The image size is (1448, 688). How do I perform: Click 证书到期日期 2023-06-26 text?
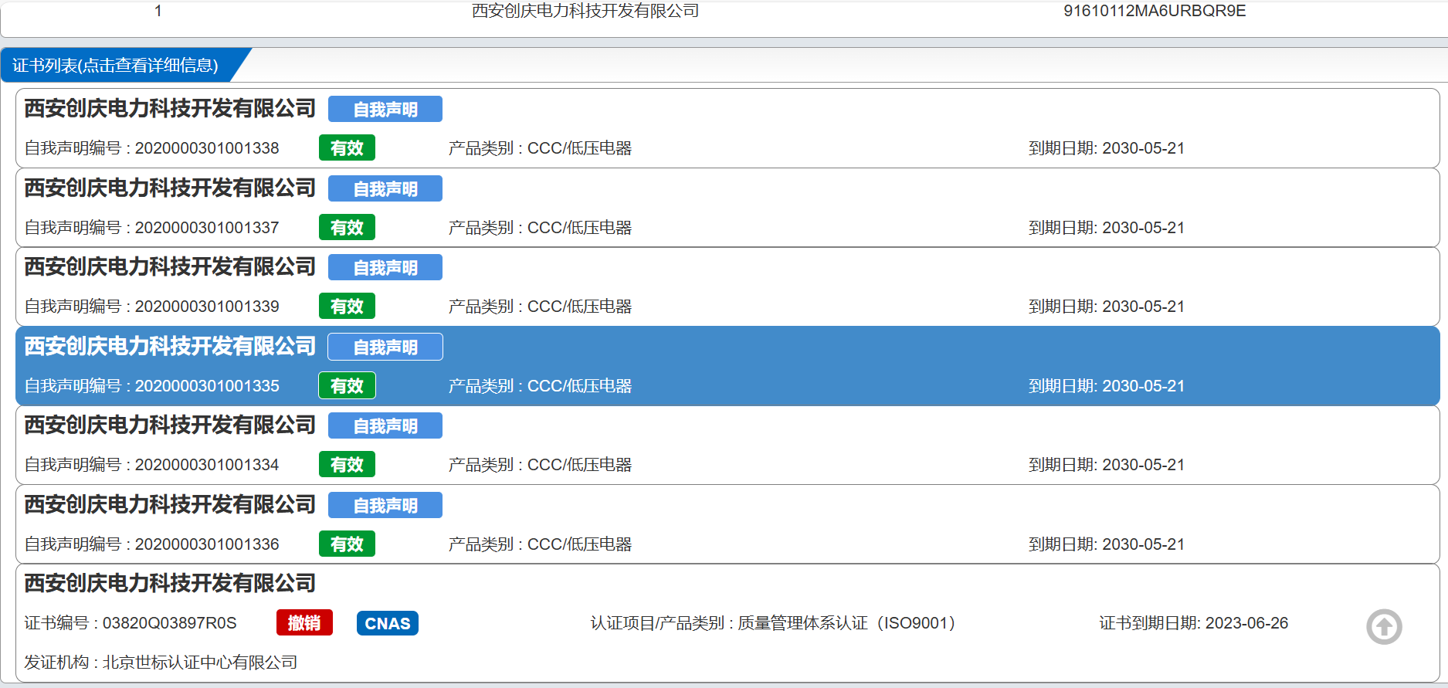coord(1194,623)
